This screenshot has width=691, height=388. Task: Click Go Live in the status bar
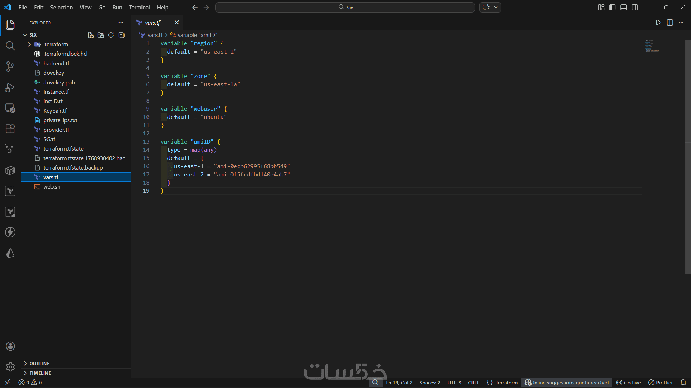[x=628, y=383]
